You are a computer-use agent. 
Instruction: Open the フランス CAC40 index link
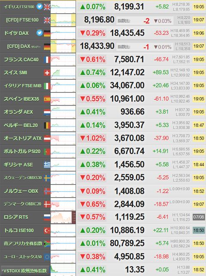point(21,59)
